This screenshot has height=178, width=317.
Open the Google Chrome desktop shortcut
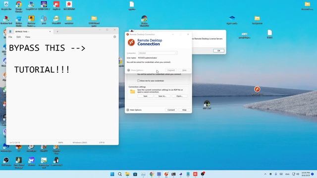[19, 6]
